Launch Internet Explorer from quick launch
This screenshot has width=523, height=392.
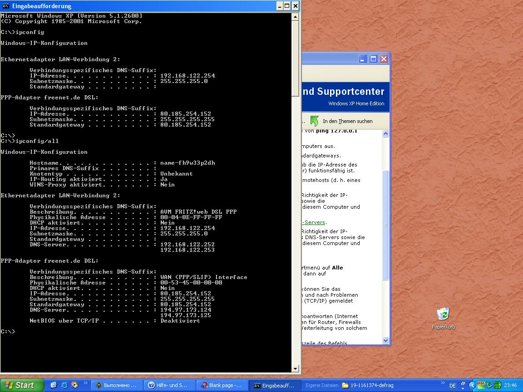[x=64, y=385]
